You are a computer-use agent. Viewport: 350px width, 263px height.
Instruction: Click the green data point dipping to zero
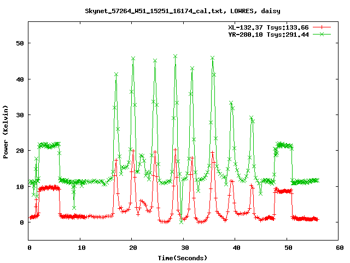tap(182, 222)
